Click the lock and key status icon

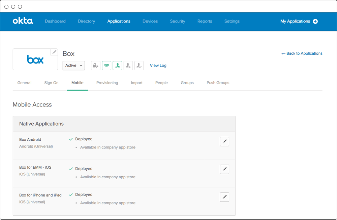(96, 65)
